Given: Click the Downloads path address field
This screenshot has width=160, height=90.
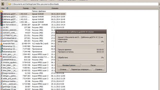Looking at the screenshot, I should click(x=83, y=4).
